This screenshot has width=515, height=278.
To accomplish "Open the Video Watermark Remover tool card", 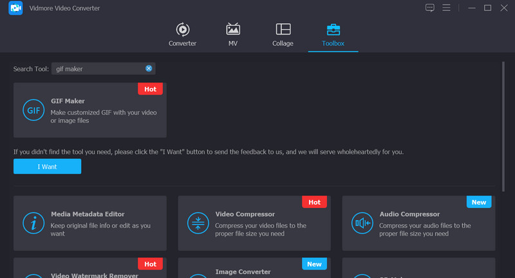I will [89, 270].
